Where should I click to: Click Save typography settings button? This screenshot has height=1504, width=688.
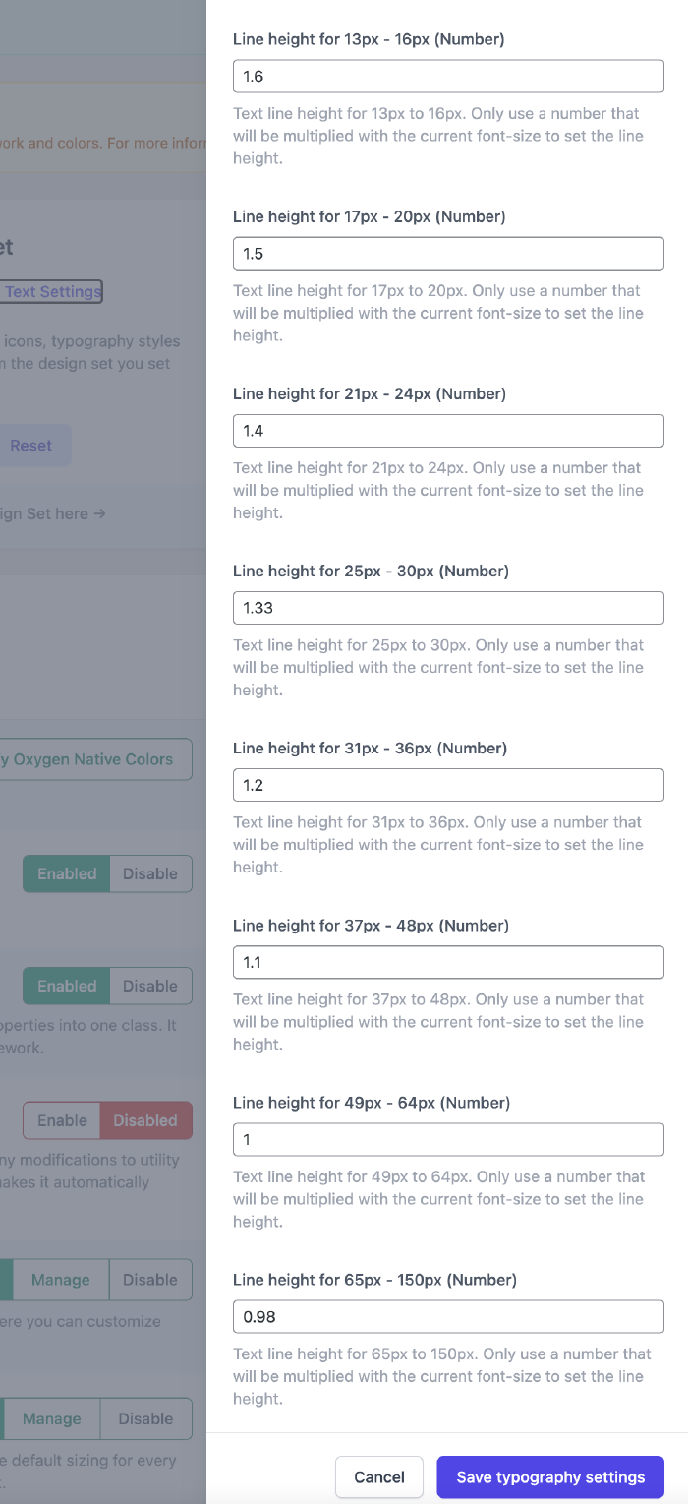tap(550, 1476)
